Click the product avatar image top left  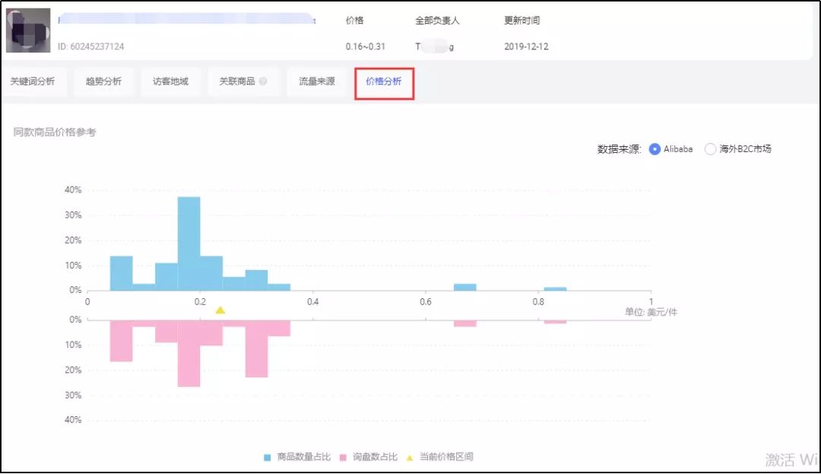[28, 30]
